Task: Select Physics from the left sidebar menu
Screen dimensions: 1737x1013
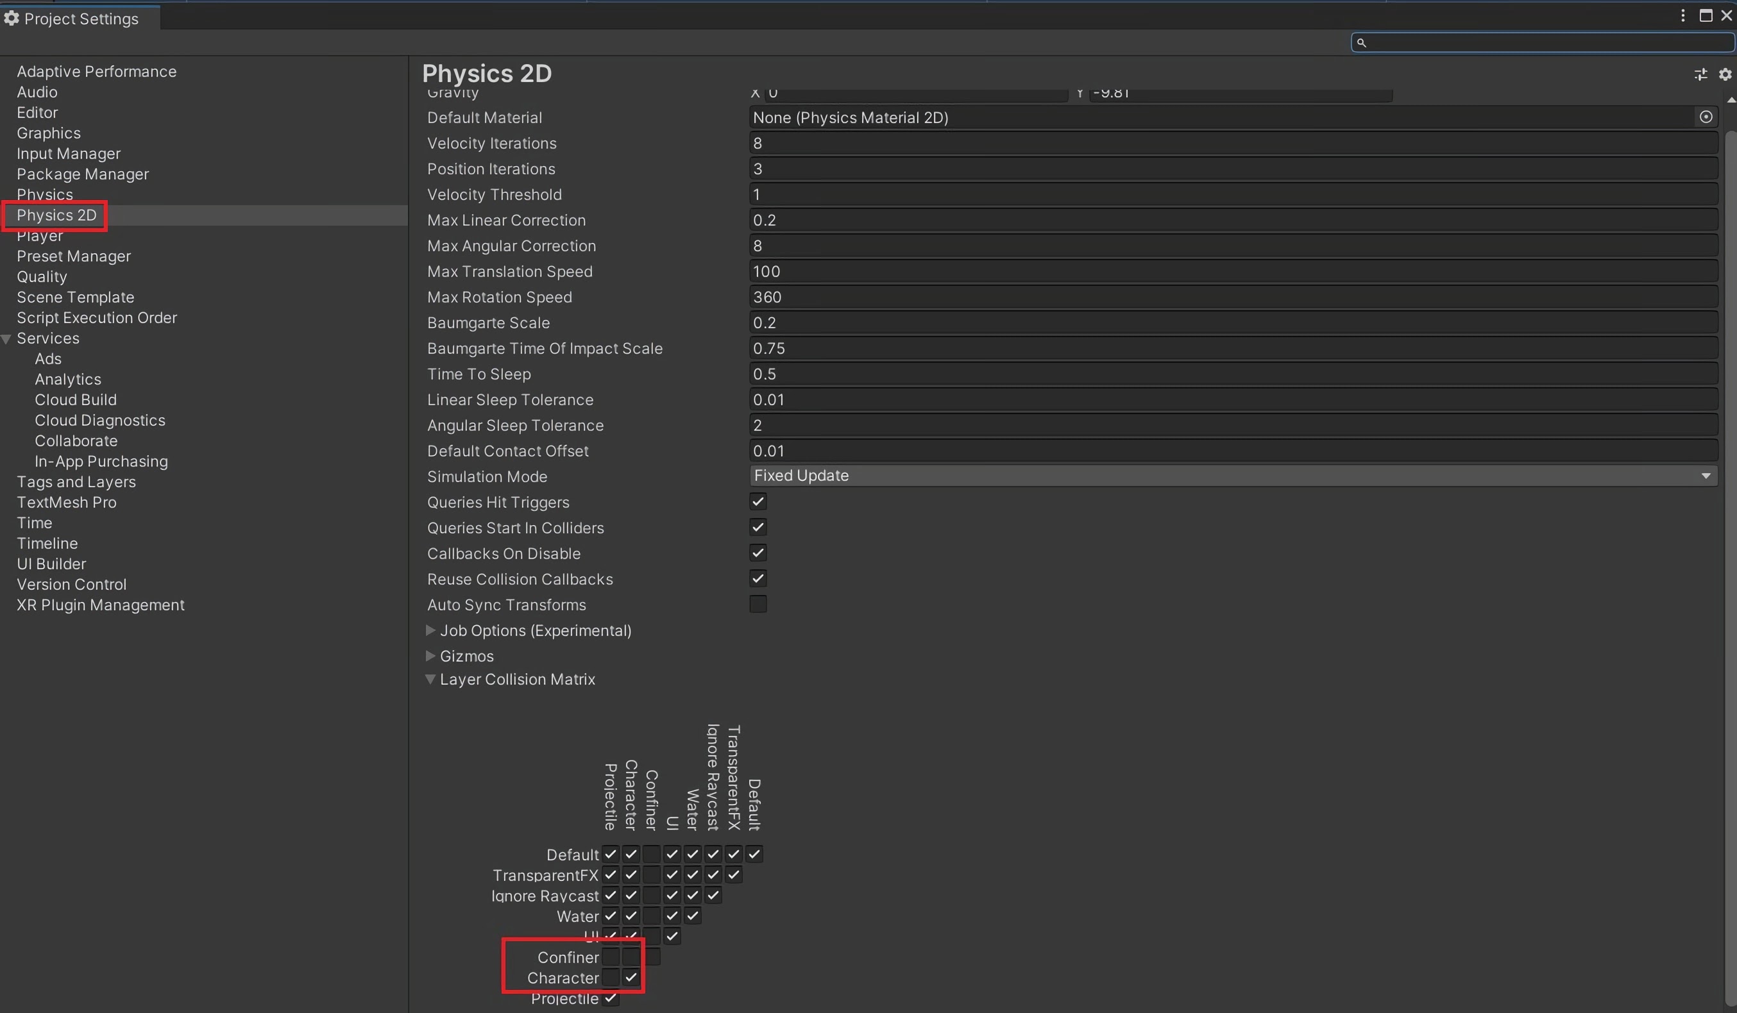Action: 45,194
